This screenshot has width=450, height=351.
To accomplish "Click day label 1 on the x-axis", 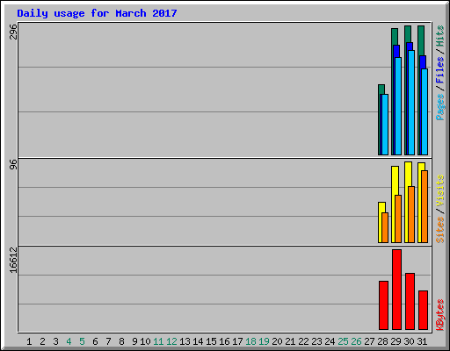I will [x=29, y=341].
